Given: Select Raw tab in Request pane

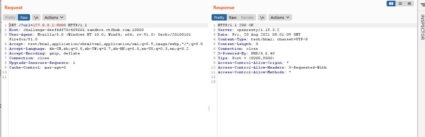Looking at the screenshot, I should click(24, 17).
